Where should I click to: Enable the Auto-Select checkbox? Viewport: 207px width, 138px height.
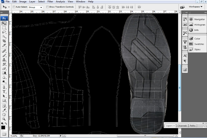click(14, 7)
